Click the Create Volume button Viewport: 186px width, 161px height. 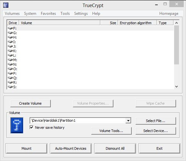click(x=31, y=103)
